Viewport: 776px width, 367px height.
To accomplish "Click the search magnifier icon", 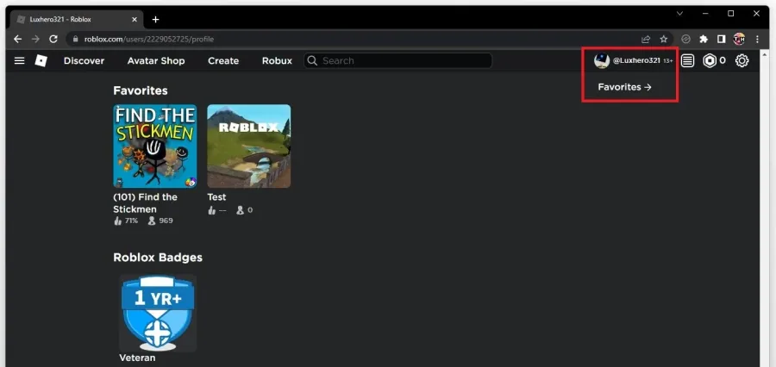I will point(312,61).
